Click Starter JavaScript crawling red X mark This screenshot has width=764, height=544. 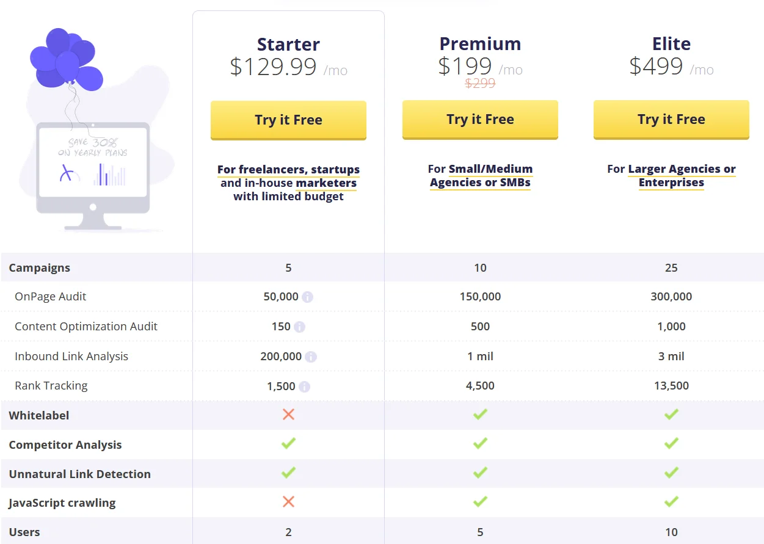click(288, 502)
